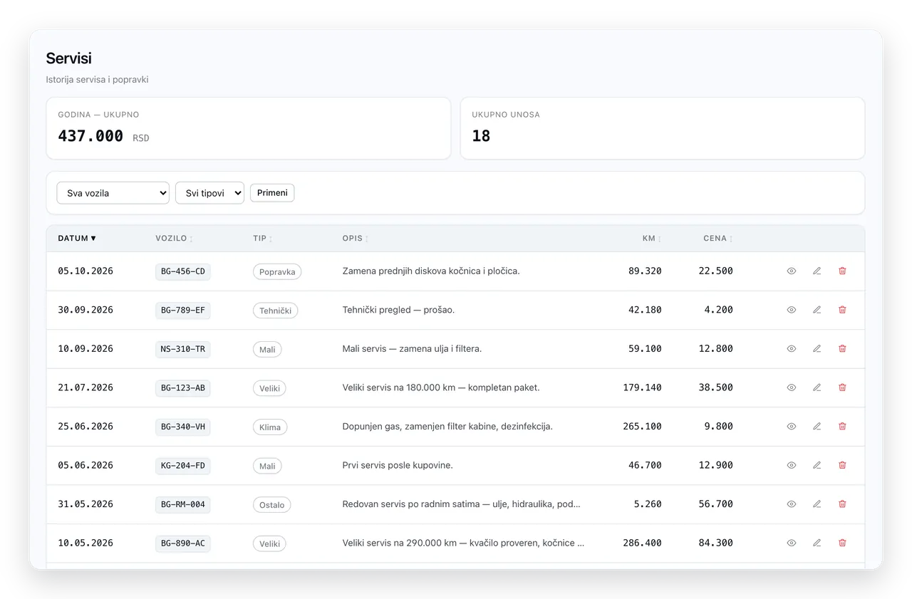Edit the BG-340-VH service entry
912x599 pixels.
coord(817,427)
